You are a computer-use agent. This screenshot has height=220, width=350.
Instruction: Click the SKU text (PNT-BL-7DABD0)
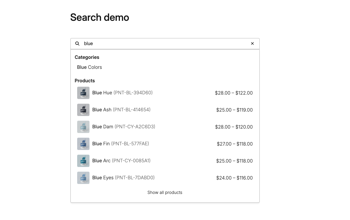click(x=135, y=178)
